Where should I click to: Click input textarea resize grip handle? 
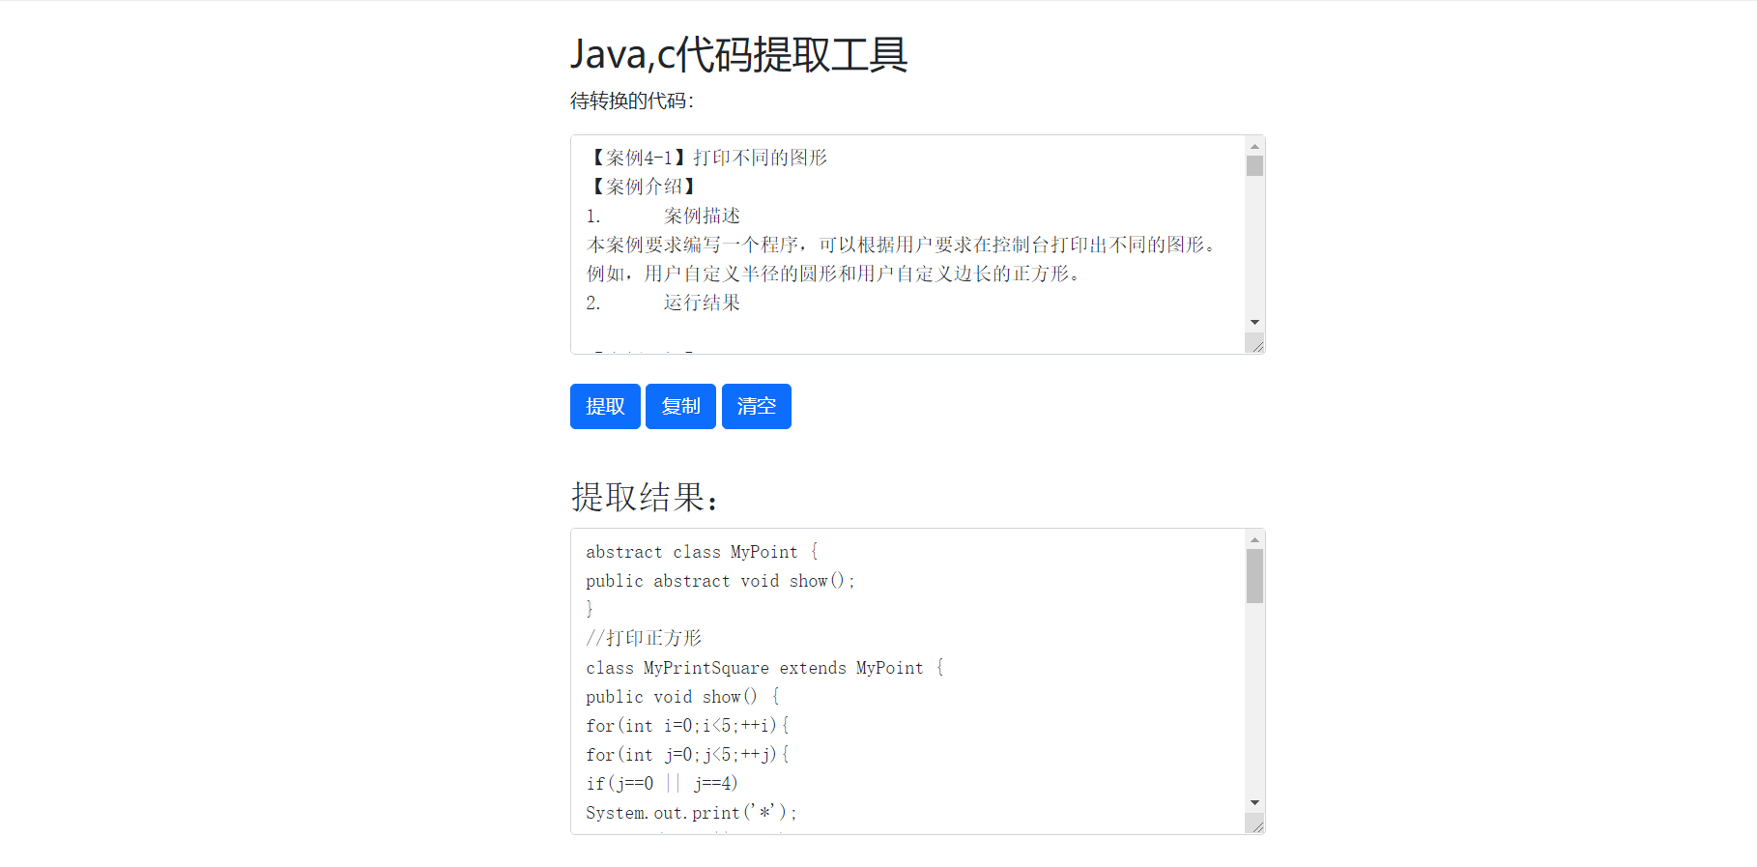click(1255, 343)
